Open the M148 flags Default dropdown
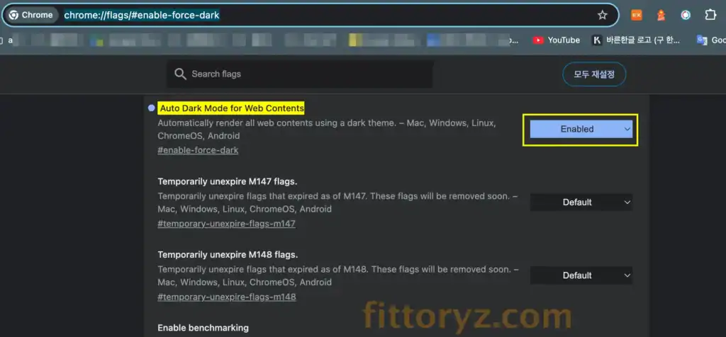This screenshot has width=726, height=337. (581, 275)
